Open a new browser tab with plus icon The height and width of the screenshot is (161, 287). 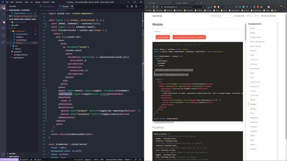coord(201,3)
